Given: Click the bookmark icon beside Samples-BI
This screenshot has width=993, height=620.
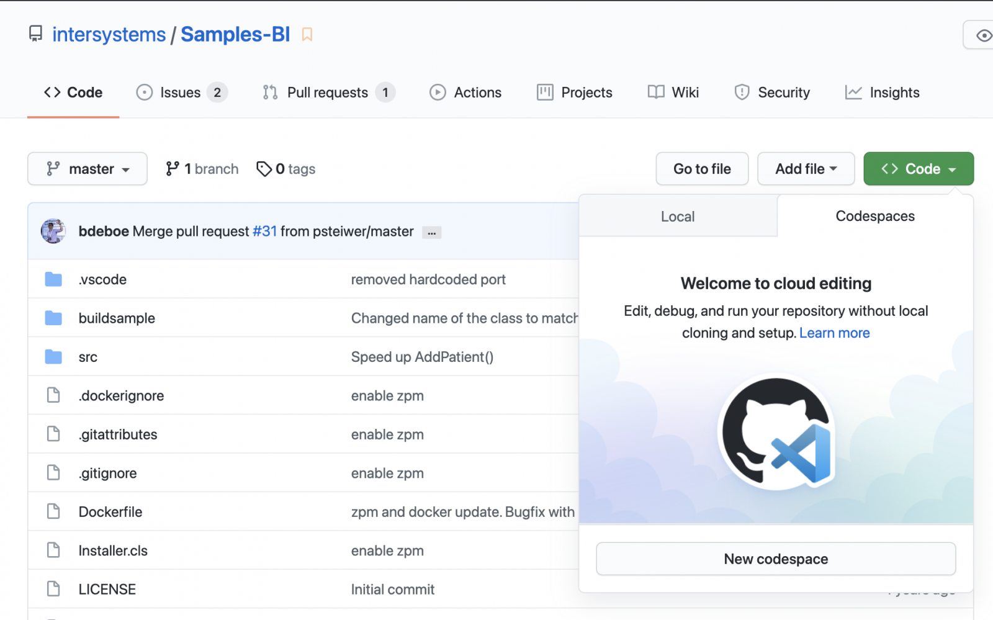Looking at the screenshot, I should [307, 35].
